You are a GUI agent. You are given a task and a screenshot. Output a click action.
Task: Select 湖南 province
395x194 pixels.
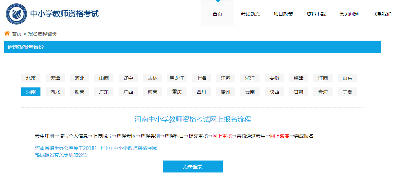[x=80, y=92]
